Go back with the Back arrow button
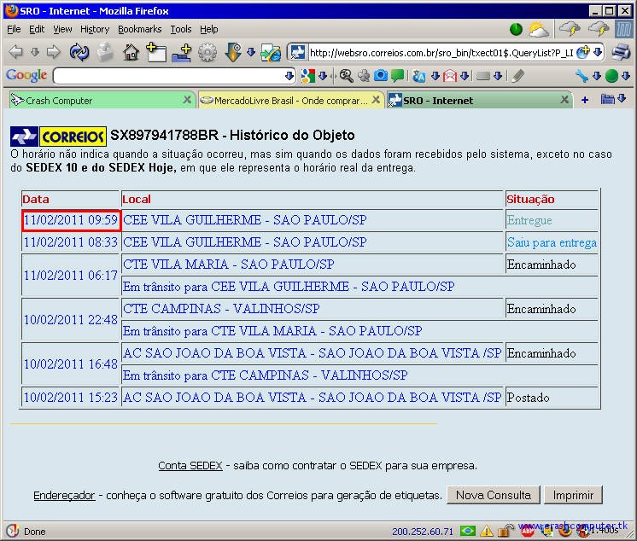Image resolution: width=637 pixels, height=541 pixels. [x=15, y=52]
